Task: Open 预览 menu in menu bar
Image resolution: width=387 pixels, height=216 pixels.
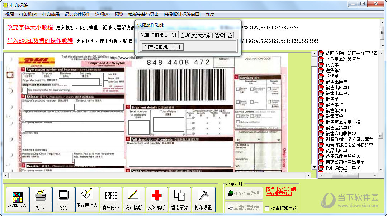Action: [119, 14]
